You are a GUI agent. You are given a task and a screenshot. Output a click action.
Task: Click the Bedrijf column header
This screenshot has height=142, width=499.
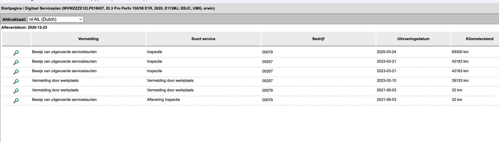pos(318,39)
